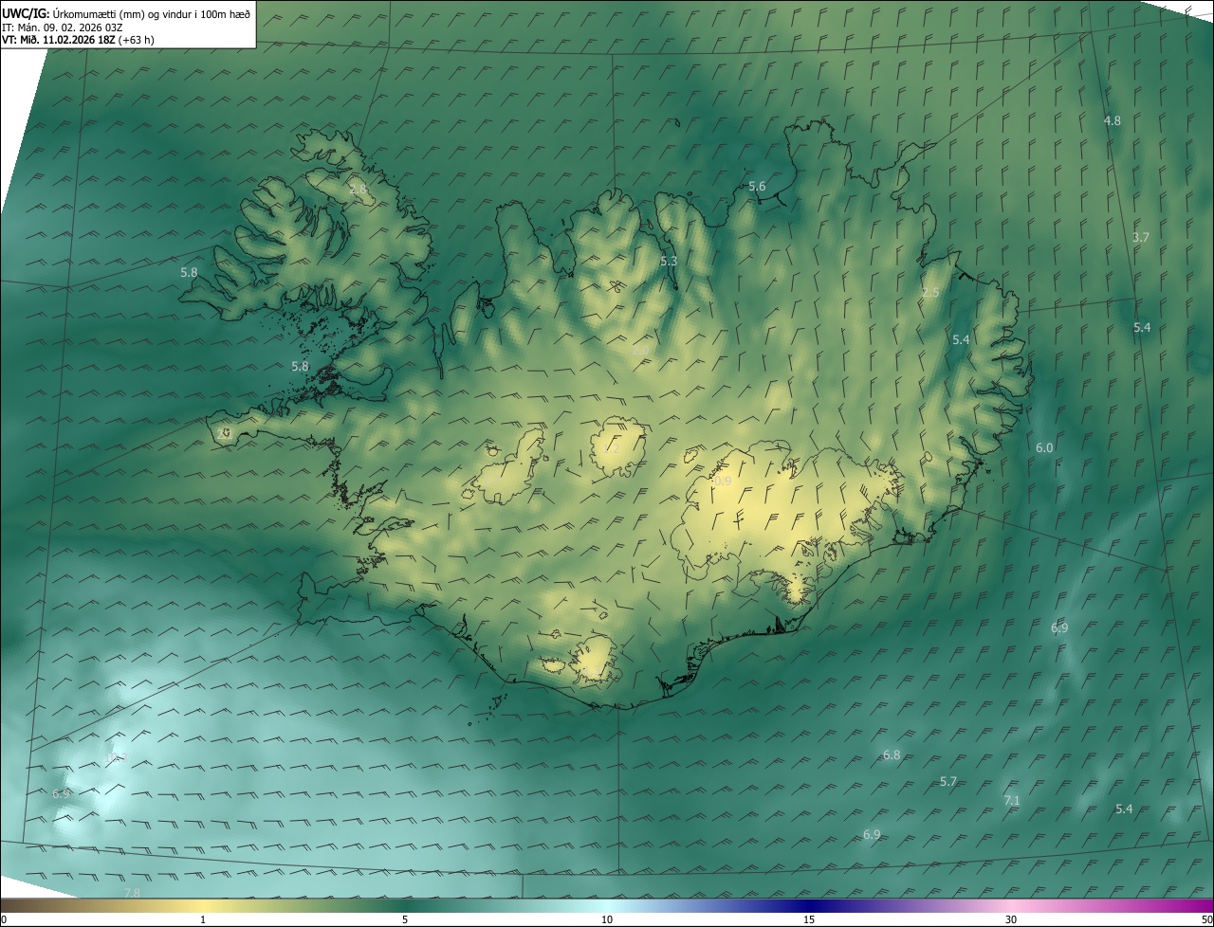Viewport: 1214px width, 927px height.
Task: Click the colorbar tick label 10
Action: click(x=607, y=919)
